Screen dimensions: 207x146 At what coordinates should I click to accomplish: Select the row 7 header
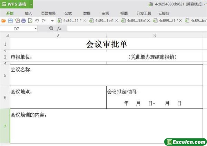tap(5, 126)
